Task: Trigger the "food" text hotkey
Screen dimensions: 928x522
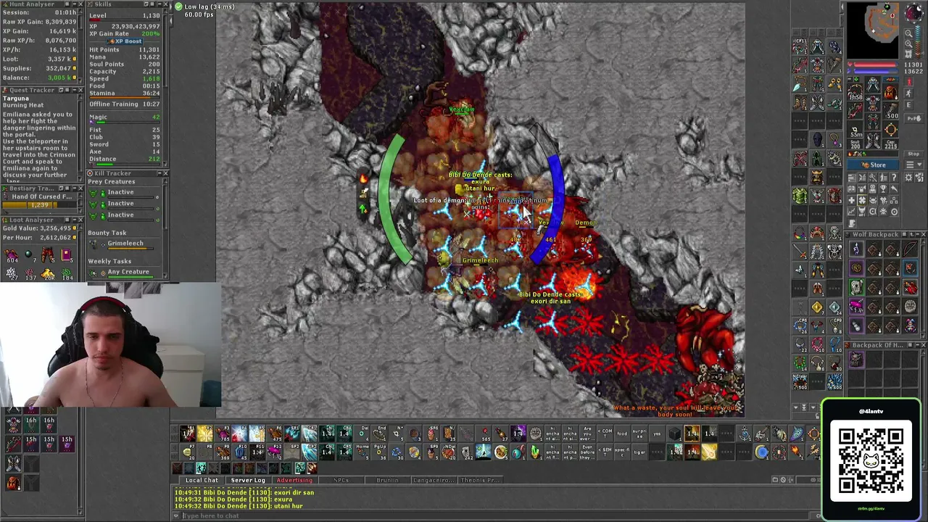Action: (x=622, y=434)
